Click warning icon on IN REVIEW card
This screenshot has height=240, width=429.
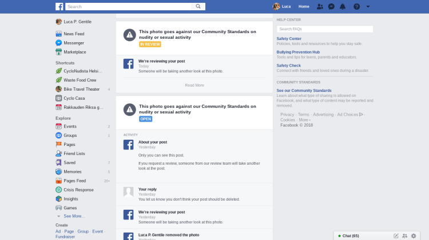click(130, 35)
